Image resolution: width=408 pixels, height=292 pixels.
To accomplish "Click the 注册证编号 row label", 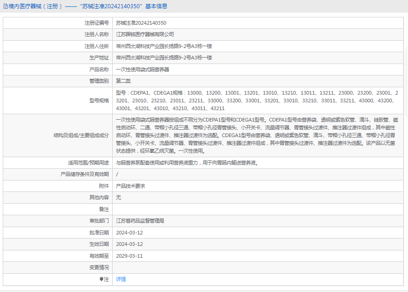I will pos(97,23).
